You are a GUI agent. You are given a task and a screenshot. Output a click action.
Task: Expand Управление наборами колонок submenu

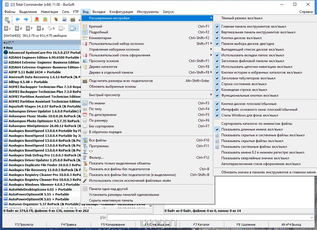tap(148, 49)
